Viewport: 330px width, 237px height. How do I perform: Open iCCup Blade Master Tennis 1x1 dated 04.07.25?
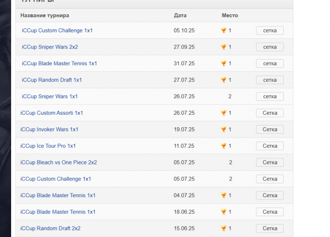[x=58, y=195]
